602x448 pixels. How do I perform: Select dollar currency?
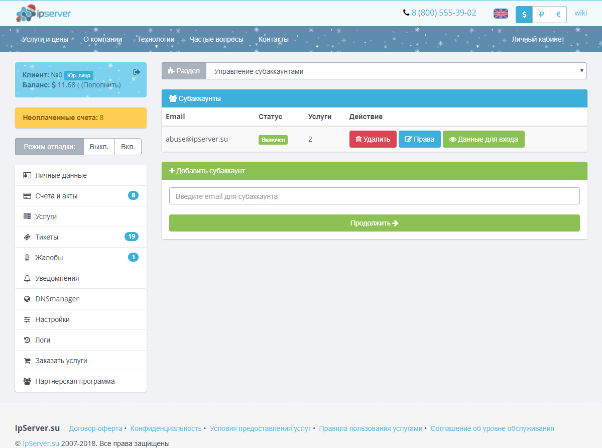pos(524,15)
